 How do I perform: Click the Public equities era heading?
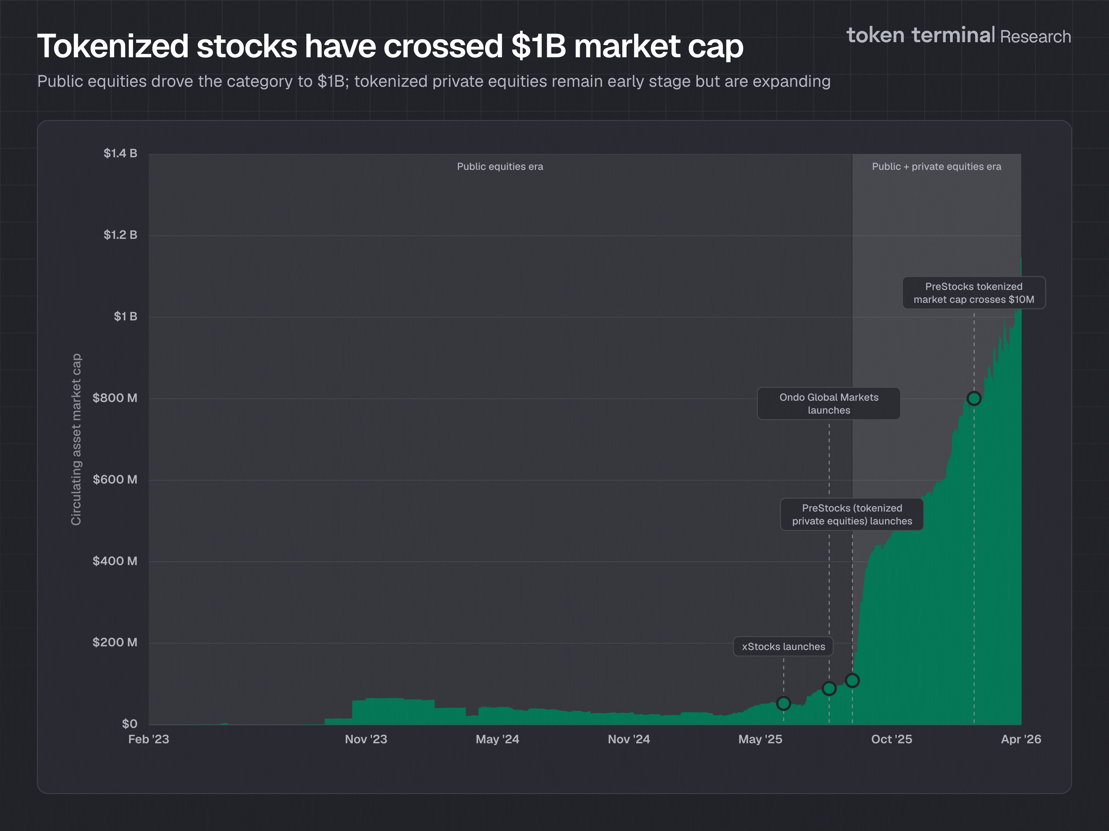click(x=500, y=166)
